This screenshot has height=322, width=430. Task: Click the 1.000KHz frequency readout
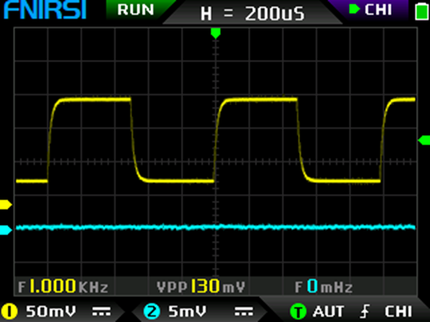64,287
